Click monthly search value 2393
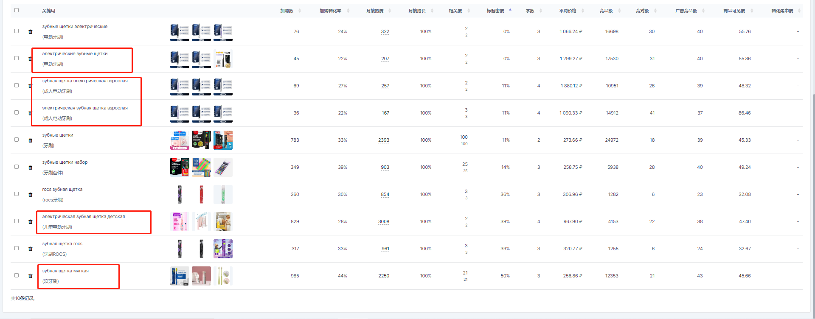This screenshot has height=319, width=815. pos(384,140)
